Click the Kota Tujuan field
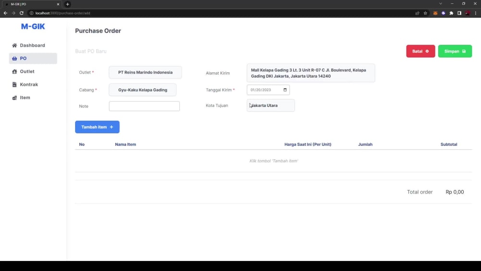The image size is (481, 271). click(x=270, y=105)
